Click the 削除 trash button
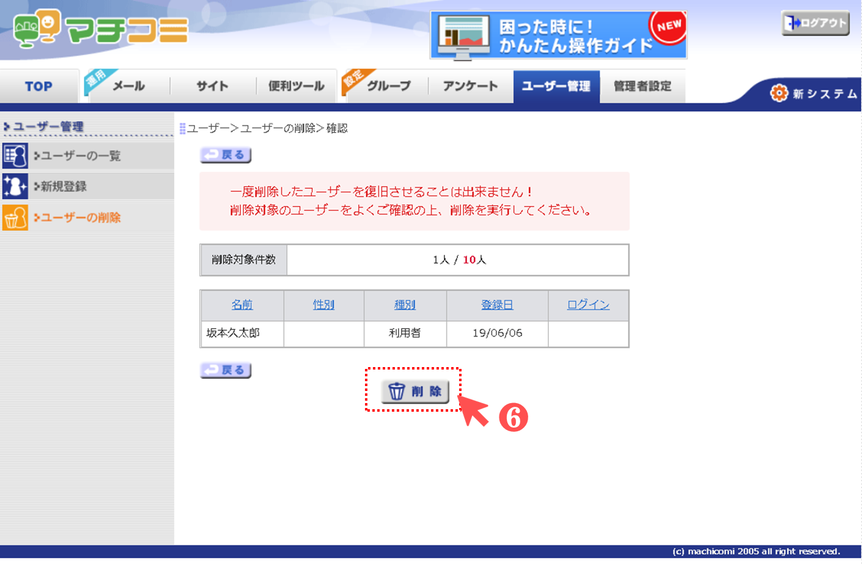The width and height of the screenshot is (862, 565). pyautogui.click(x=415, y=392)
